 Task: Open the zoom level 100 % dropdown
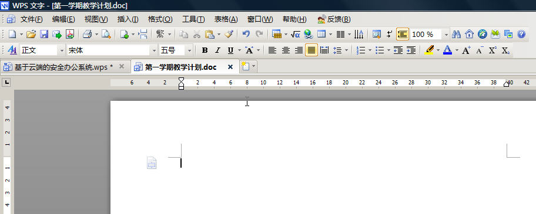pos(446,35)
